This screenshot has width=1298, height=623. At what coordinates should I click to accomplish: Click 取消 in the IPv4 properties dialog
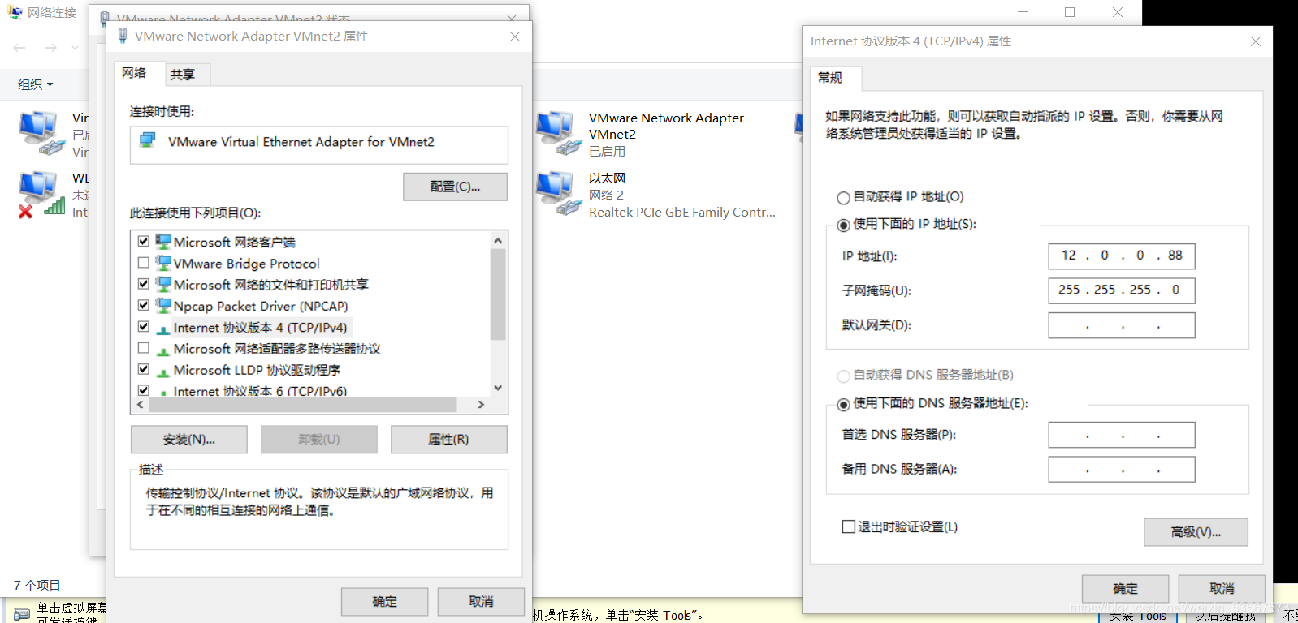click(x=1222, y=589)
